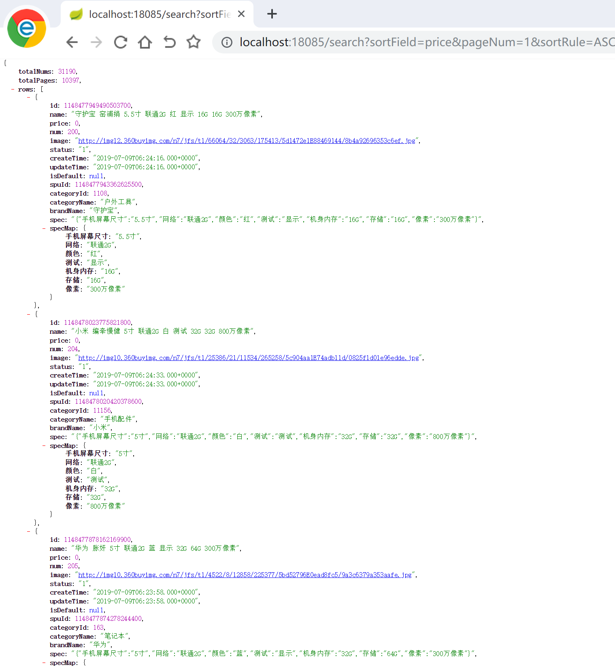Collapse specMap of the 守护宝 item
This screenshot has height=667, width=615.
tap(44, 228)
